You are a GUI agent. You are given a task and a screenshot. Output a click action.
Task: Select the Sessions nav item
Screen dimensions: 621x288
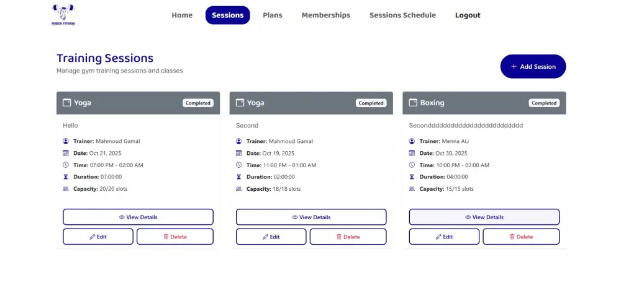tap(228, 15)
